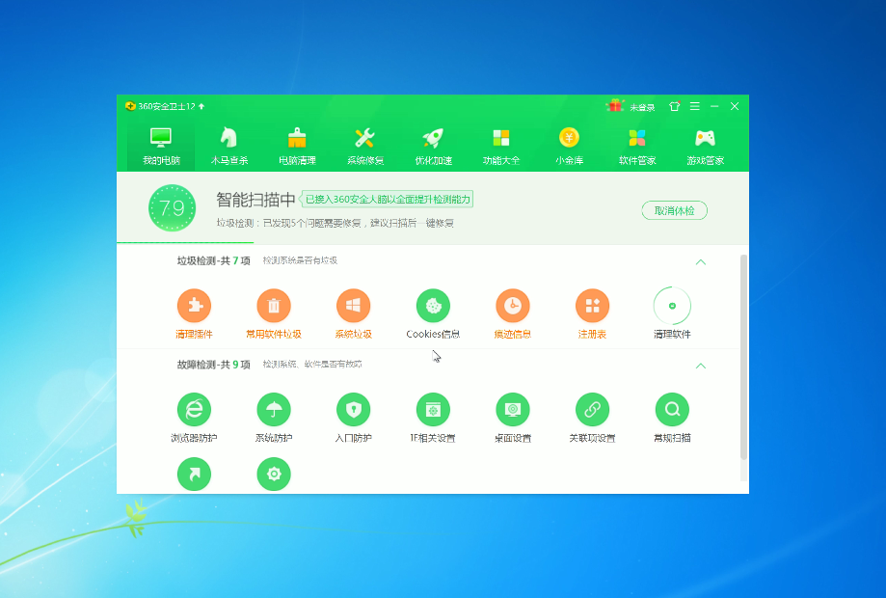The height and width of the screenshot is (598, 886).
Task: Click the upgrade arrow beside 360安全卫士12
Action: (201, 106)
